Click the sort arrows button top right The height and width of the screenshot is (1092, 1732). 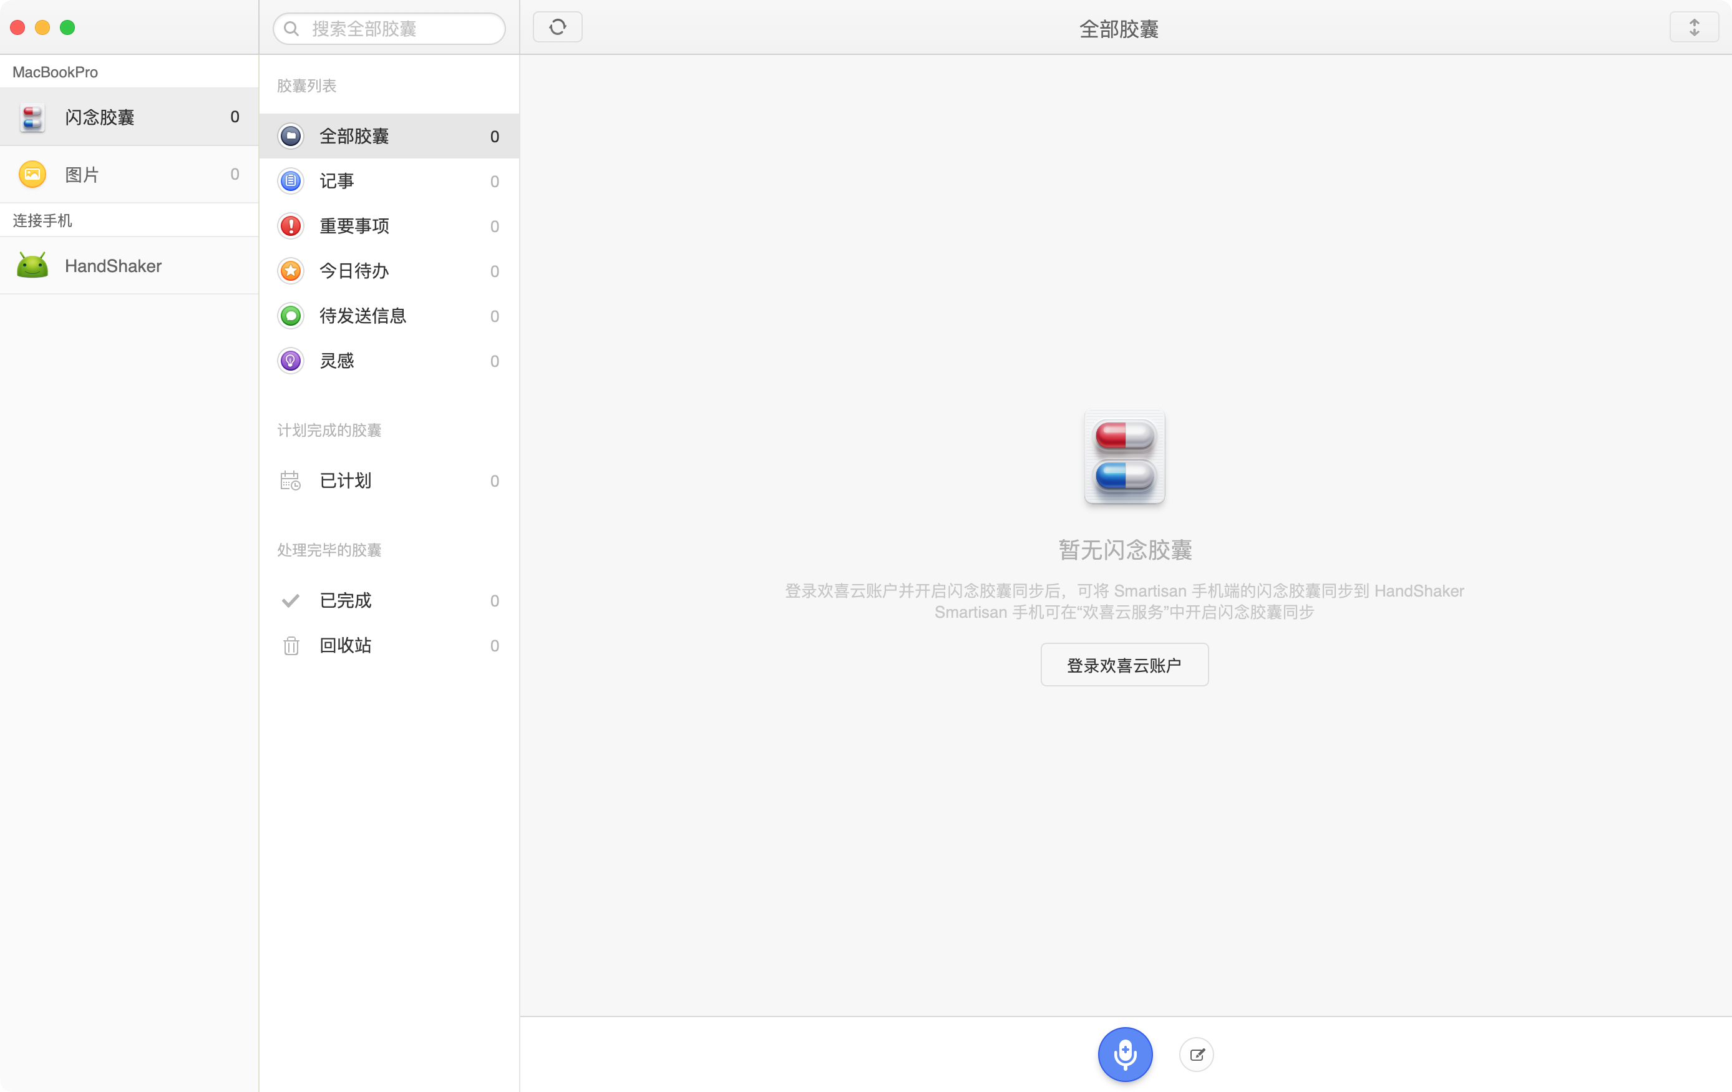coord(1693,28)
